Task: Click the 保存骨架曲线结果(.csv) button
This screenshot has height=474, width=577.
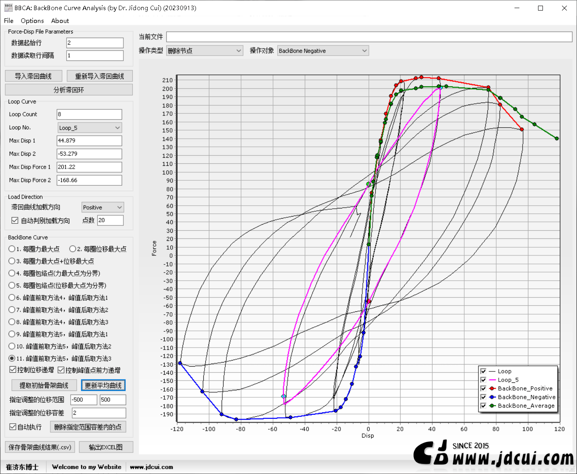Action: click(x=40, y=447)
